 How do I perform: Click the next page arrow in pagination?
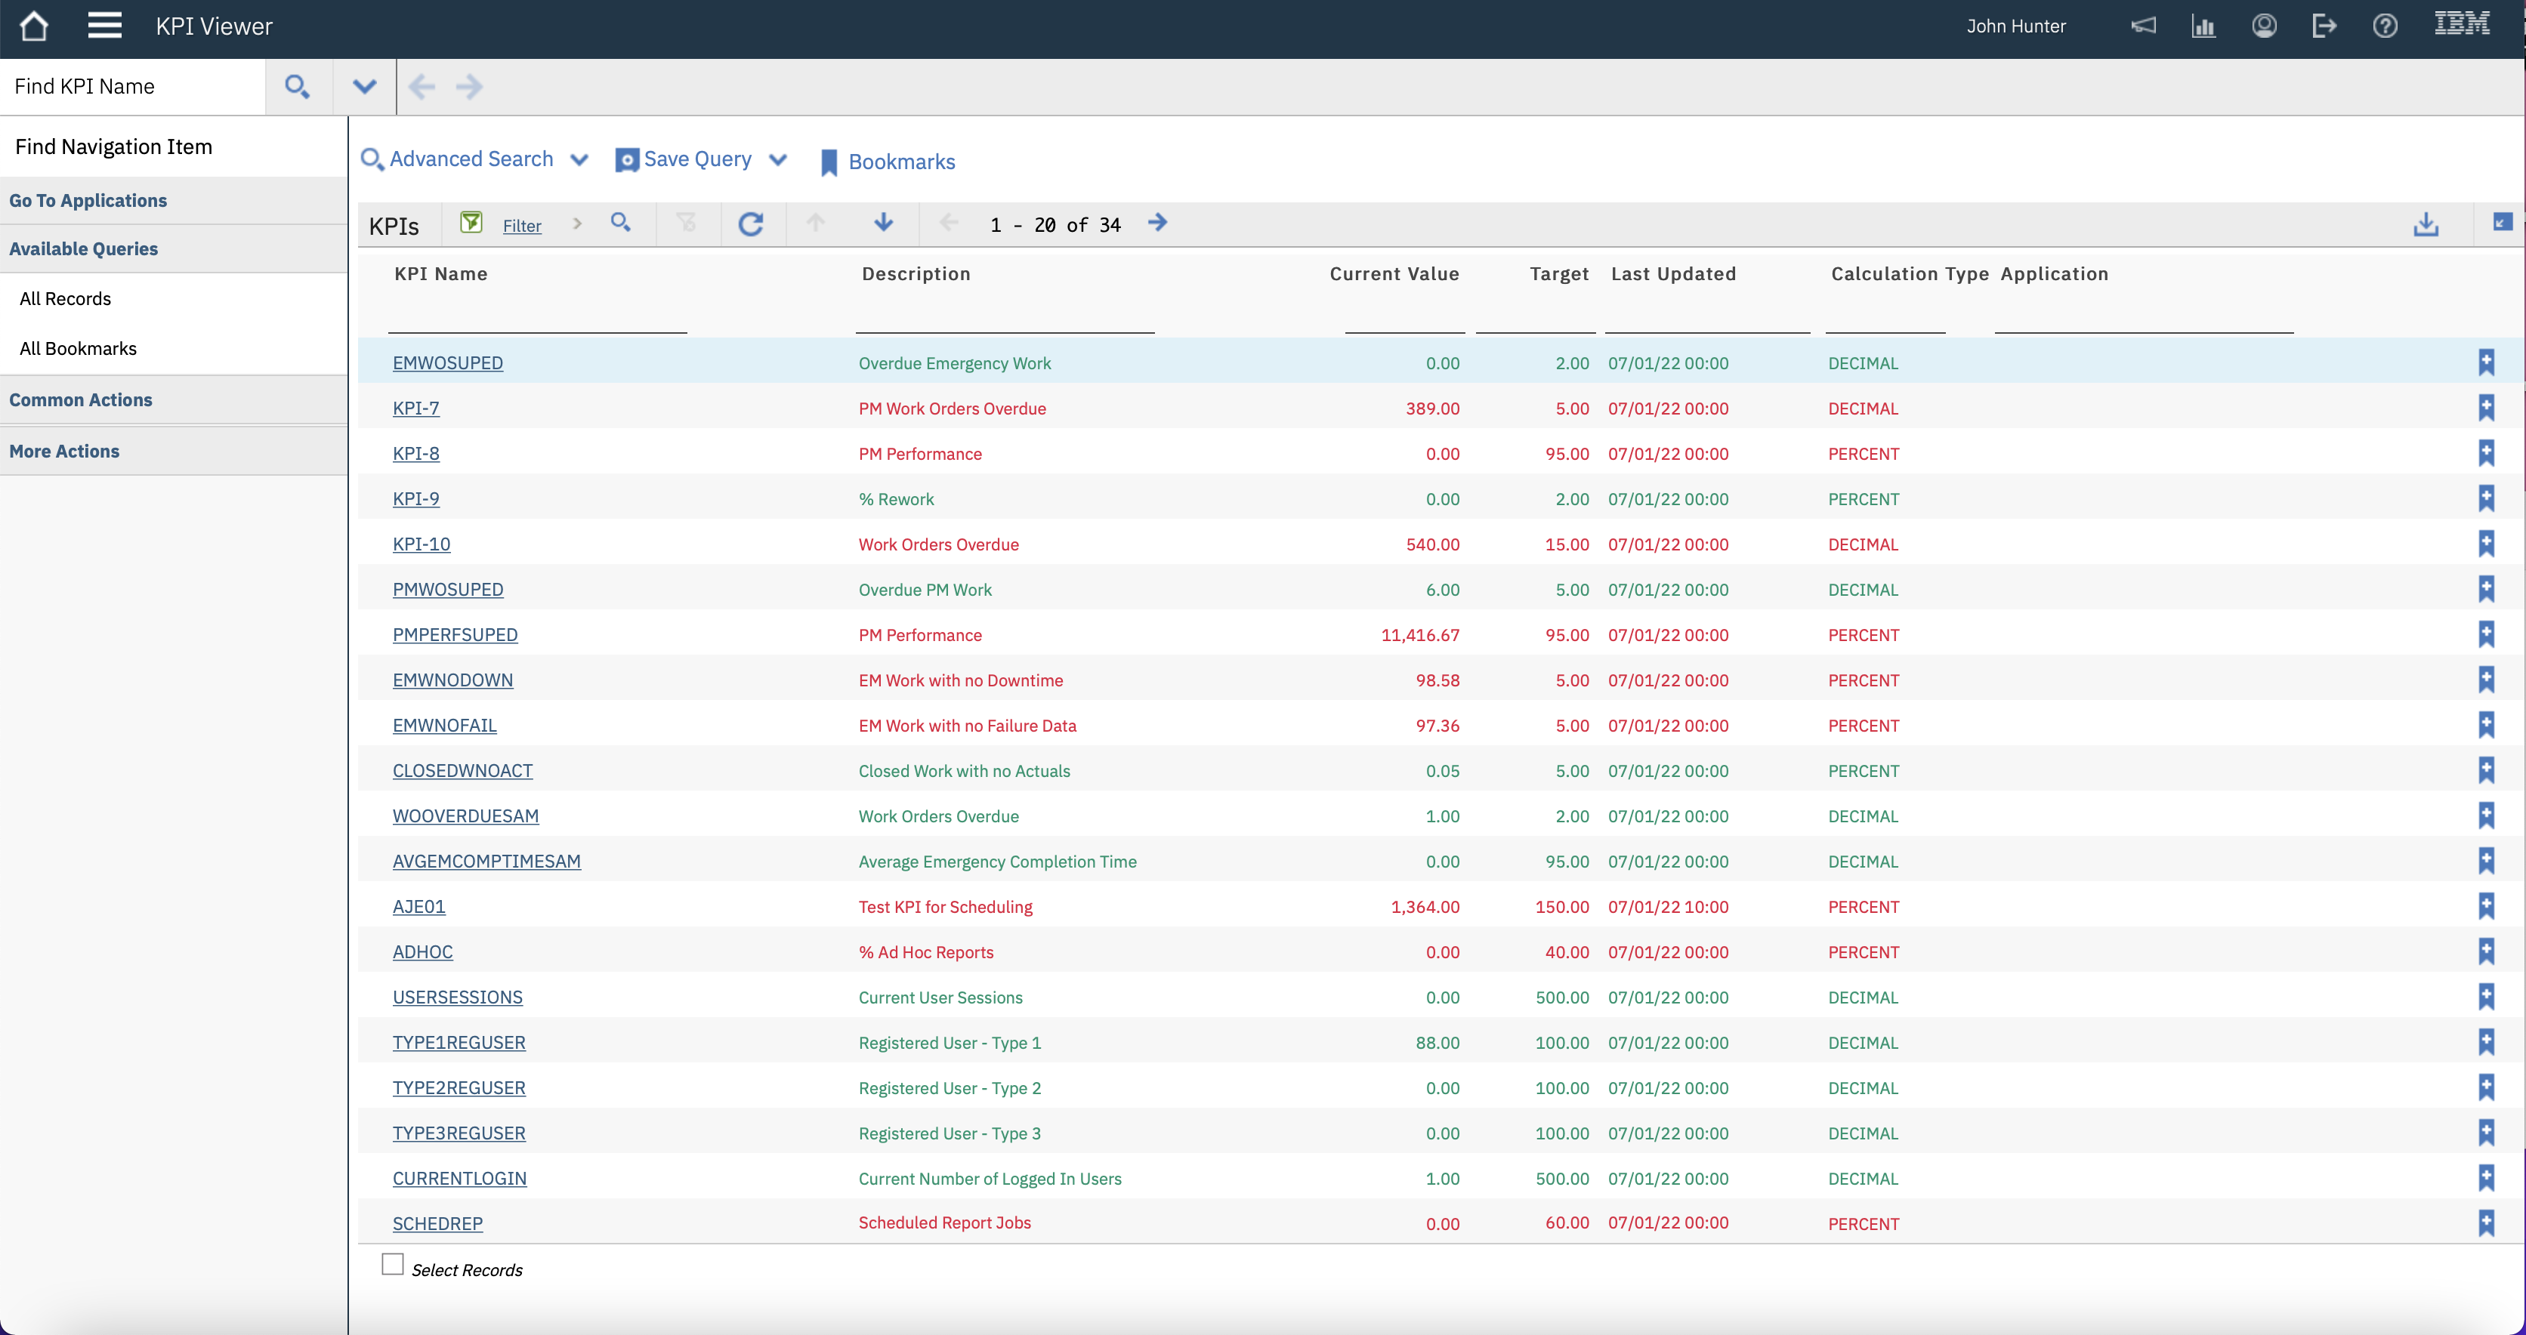1158,224
